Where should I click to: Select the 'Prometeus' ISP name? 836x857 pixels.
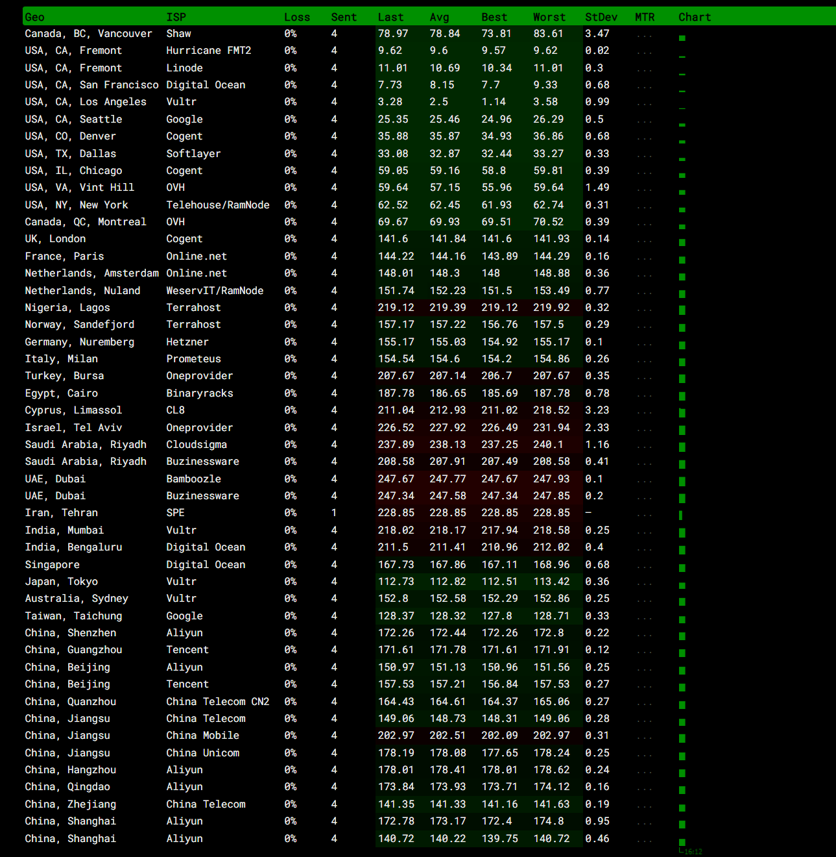tap(194, 359)
